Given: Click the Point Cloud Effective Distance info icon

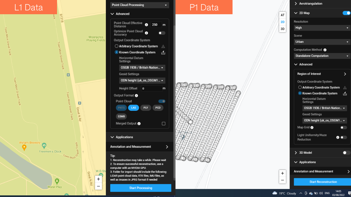Looking at the screenshot, I should click(x=146, y=25).
